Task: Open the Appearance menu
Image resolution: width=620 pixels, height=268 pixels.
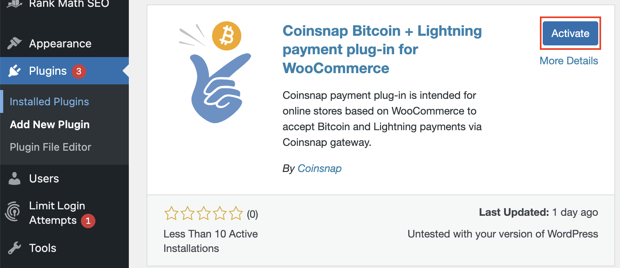Action: pyautogui.click(x=60, y=43)
